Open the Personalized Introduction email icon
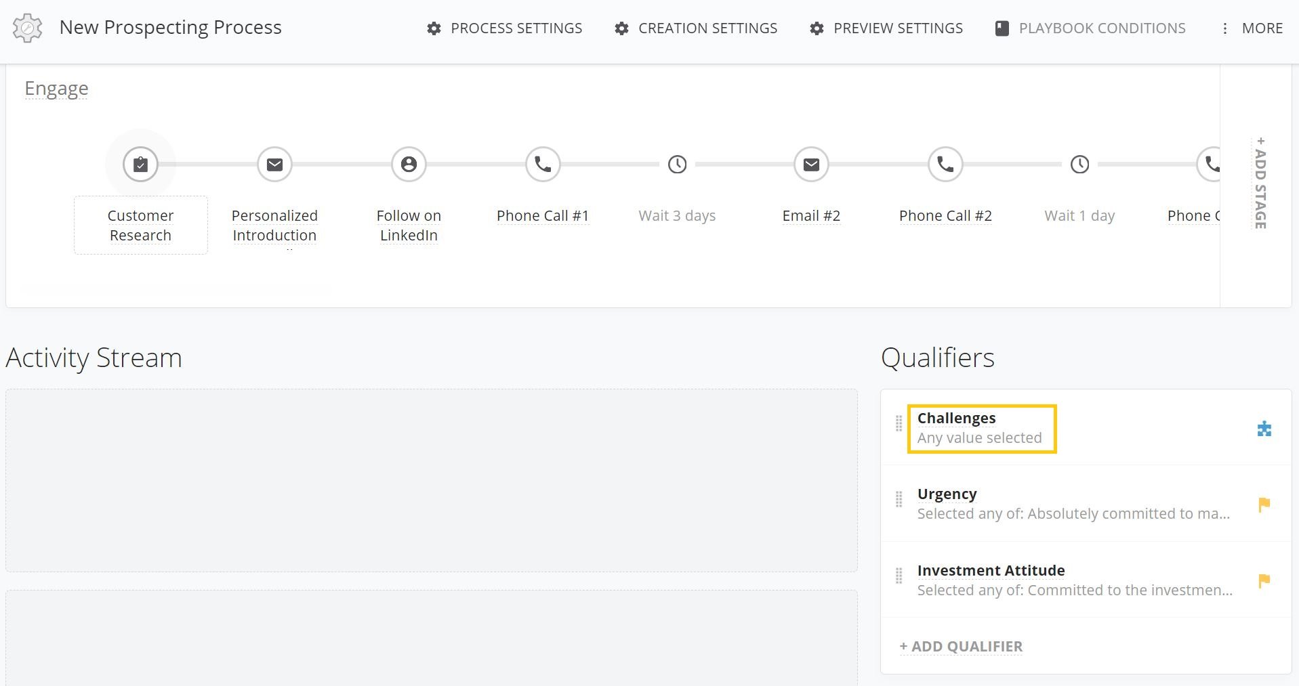 coord(274,164)
